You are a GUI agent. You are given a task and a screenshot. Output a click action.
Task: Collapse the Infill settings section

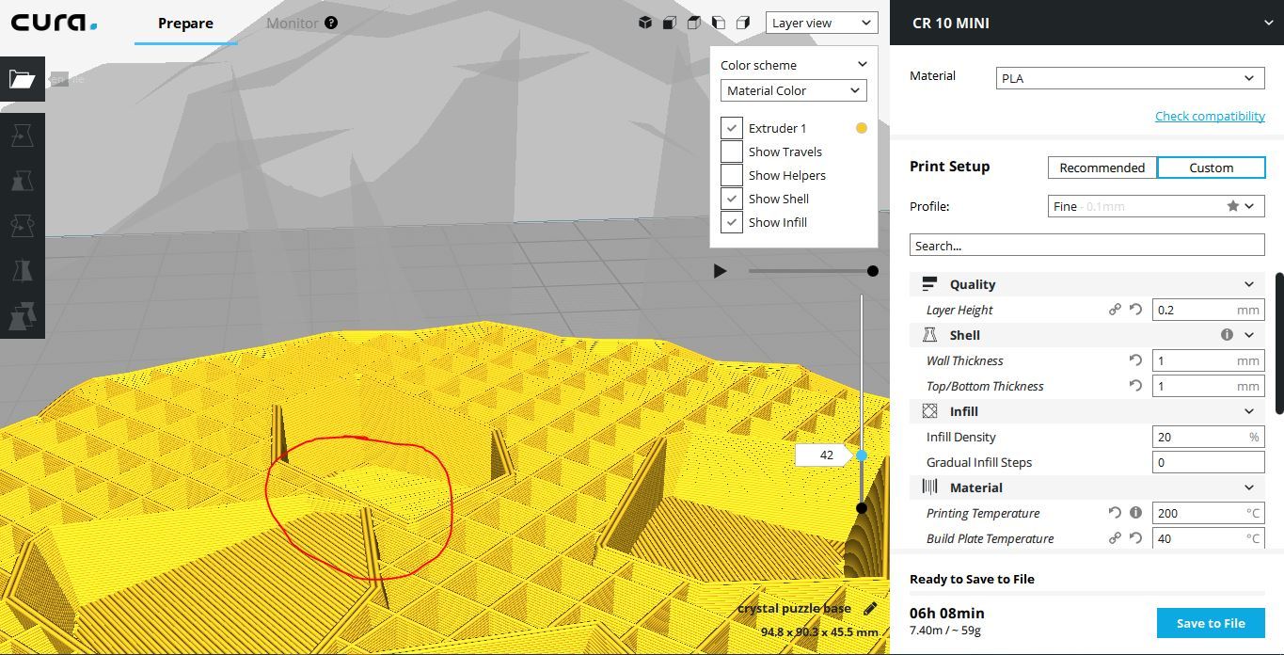(1249, 411)
